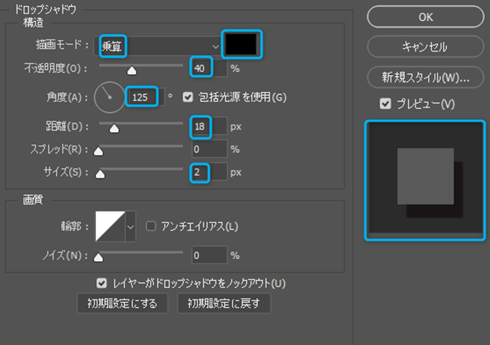This screenshot has width=490, height=345.
Task: Click the 角度 angle dial
Action: pyautogui.click(x=109, y=97)
